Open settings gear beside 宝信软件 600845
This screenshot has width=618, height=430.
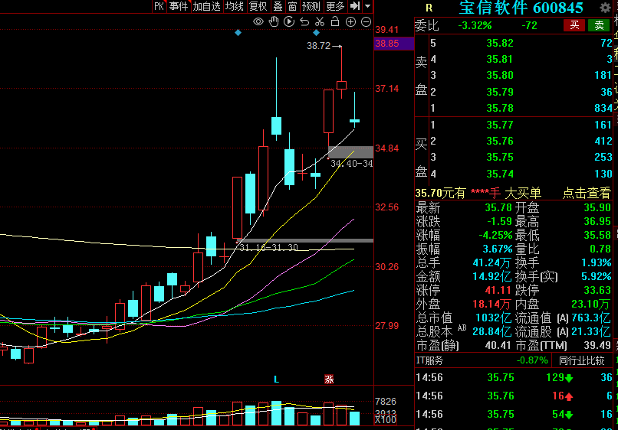[x=605, y=8]
